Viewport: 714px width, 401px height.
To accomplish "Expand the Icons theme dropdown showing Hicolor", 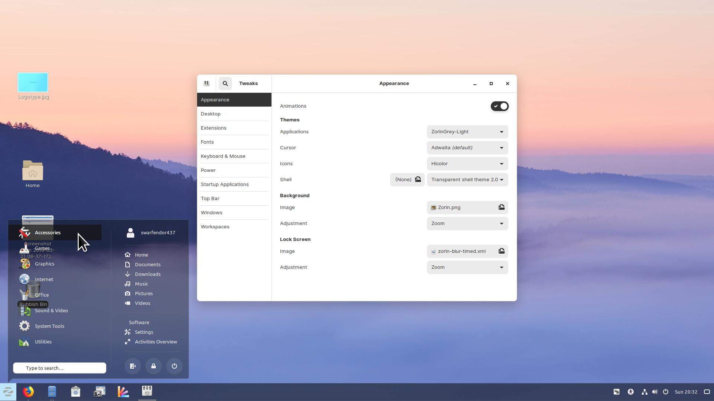I will click(467, 164).
